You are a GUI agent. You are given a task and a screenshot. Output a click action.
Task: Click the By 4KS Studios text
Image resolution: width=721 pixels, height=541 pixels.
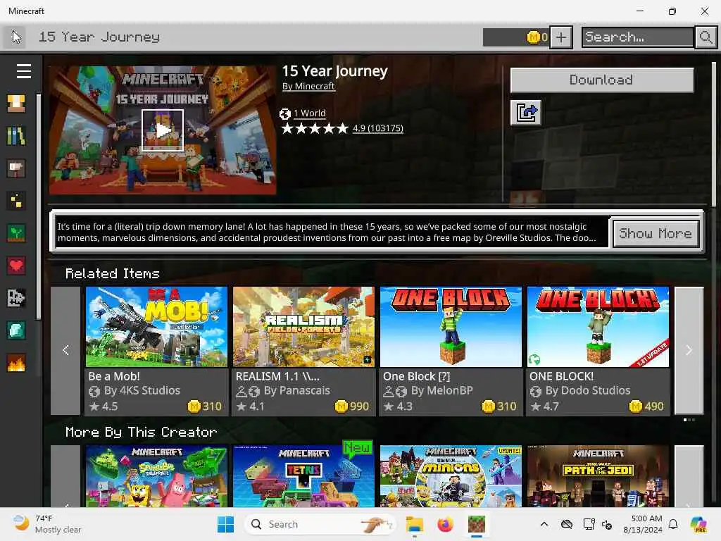tap(142, 390)
